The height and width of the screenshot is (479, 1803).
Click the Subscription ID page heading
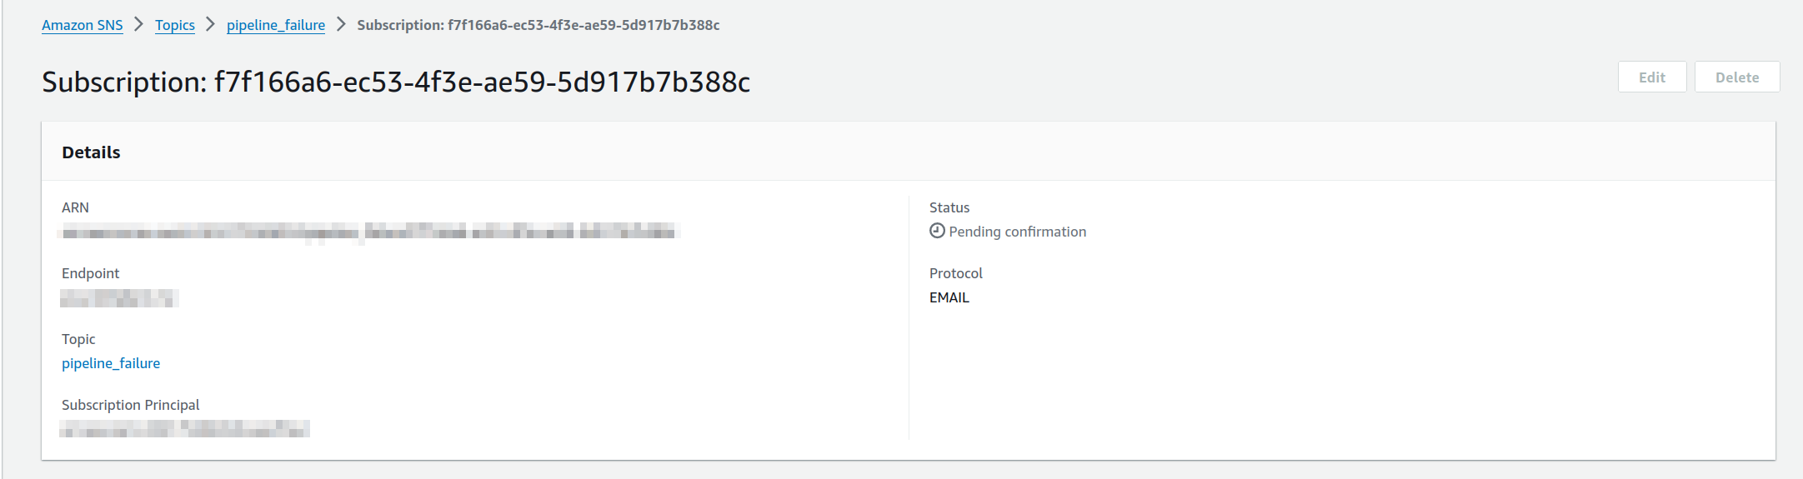[396, 82]
